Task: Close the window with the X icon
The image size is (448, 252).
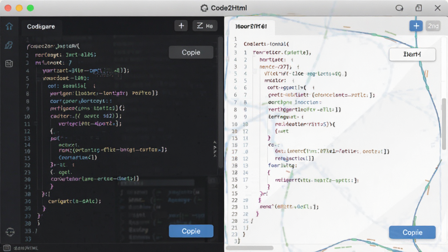Action: click(x=437, y=8)
